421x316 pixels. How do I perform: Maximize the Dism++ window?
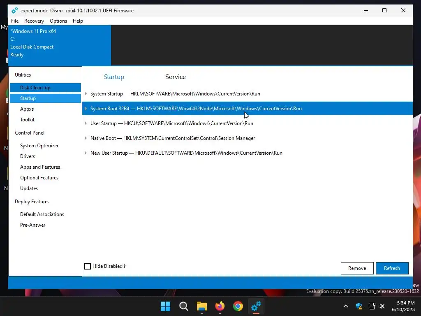click(384, 10)
